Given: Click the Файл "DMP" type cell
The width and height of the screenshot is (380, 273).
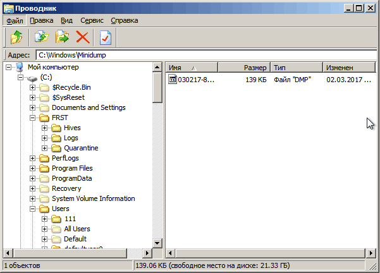Looking at the screenshot, I should tap(292, 80).
